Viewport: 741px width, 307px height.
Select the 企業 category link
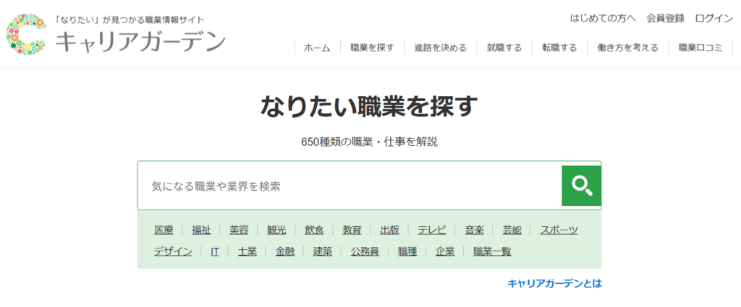[x=445, y=252]
